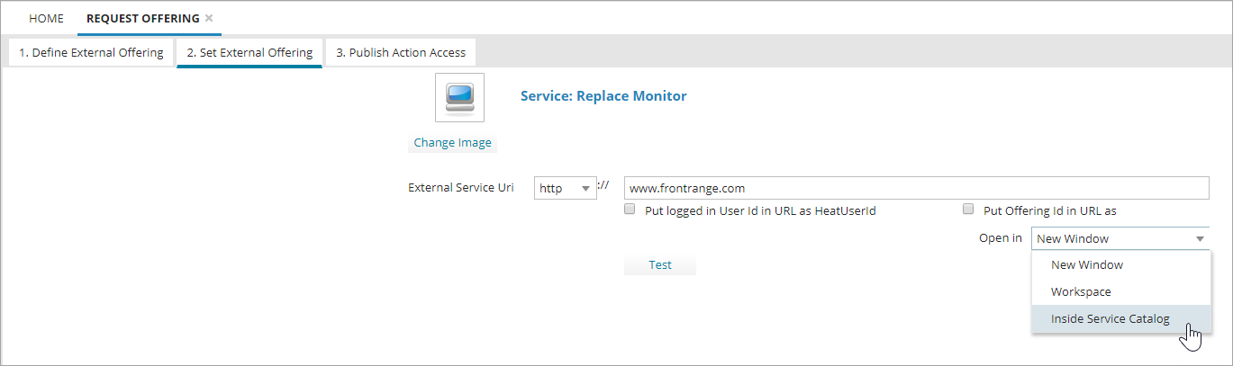The height and width of the screenshot is (366, 1233).
Task: Click the External Service Uri label
Action: [x=460, y=188]
